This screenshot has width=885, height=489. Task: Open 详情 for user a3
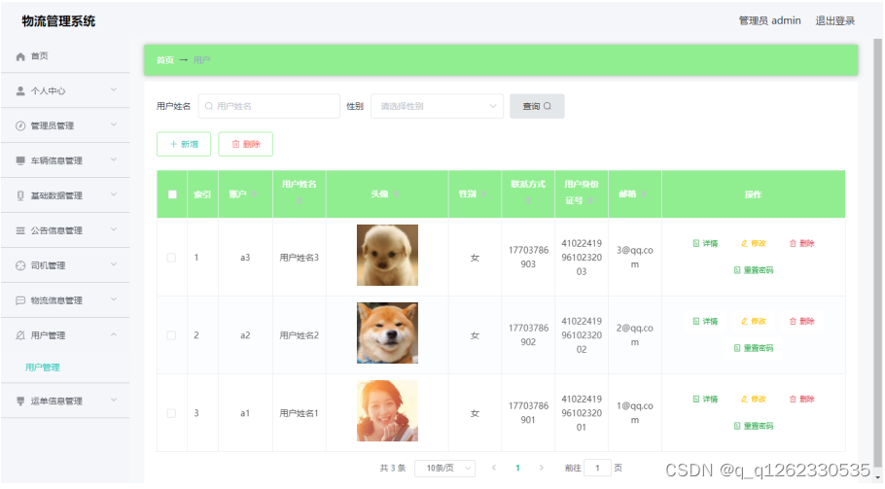click(705, 244)
